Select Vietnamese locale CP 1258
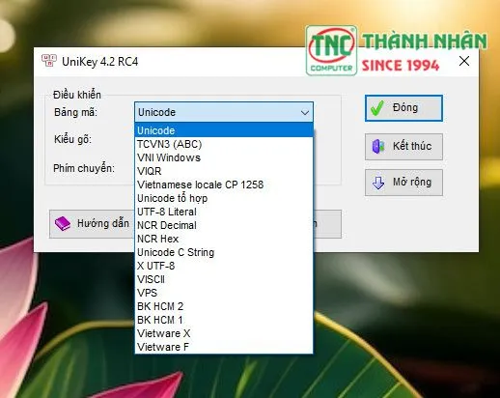500x398 pixels. [224, 185]
